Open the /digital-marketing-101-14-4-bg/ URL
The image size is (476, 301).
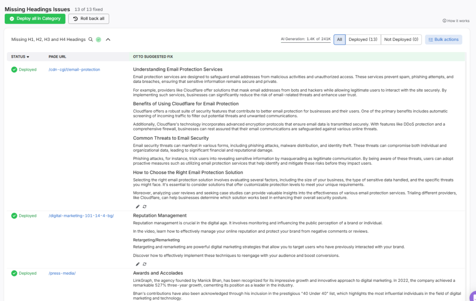pyautogui.click(x=81, y=216)
